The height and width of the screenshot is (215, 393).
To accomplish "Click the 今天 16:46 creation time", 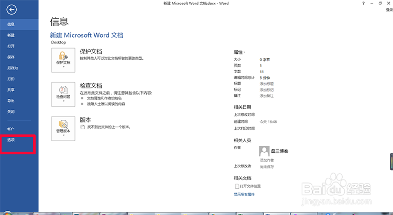I will [x=268, y=122].
